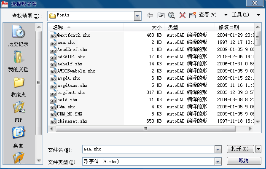Sort by 修改日期 column header
The image size is (266, 169).
[235, 27]
